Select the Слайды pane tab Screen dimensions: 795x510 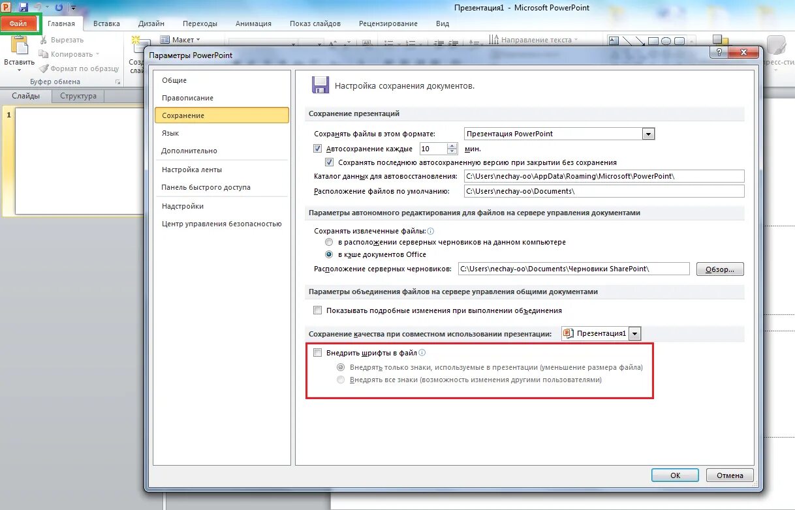26,96
